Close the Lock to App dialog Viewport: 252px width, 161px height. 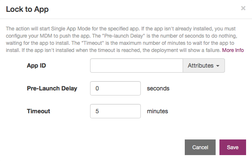(x=243, y=8)
